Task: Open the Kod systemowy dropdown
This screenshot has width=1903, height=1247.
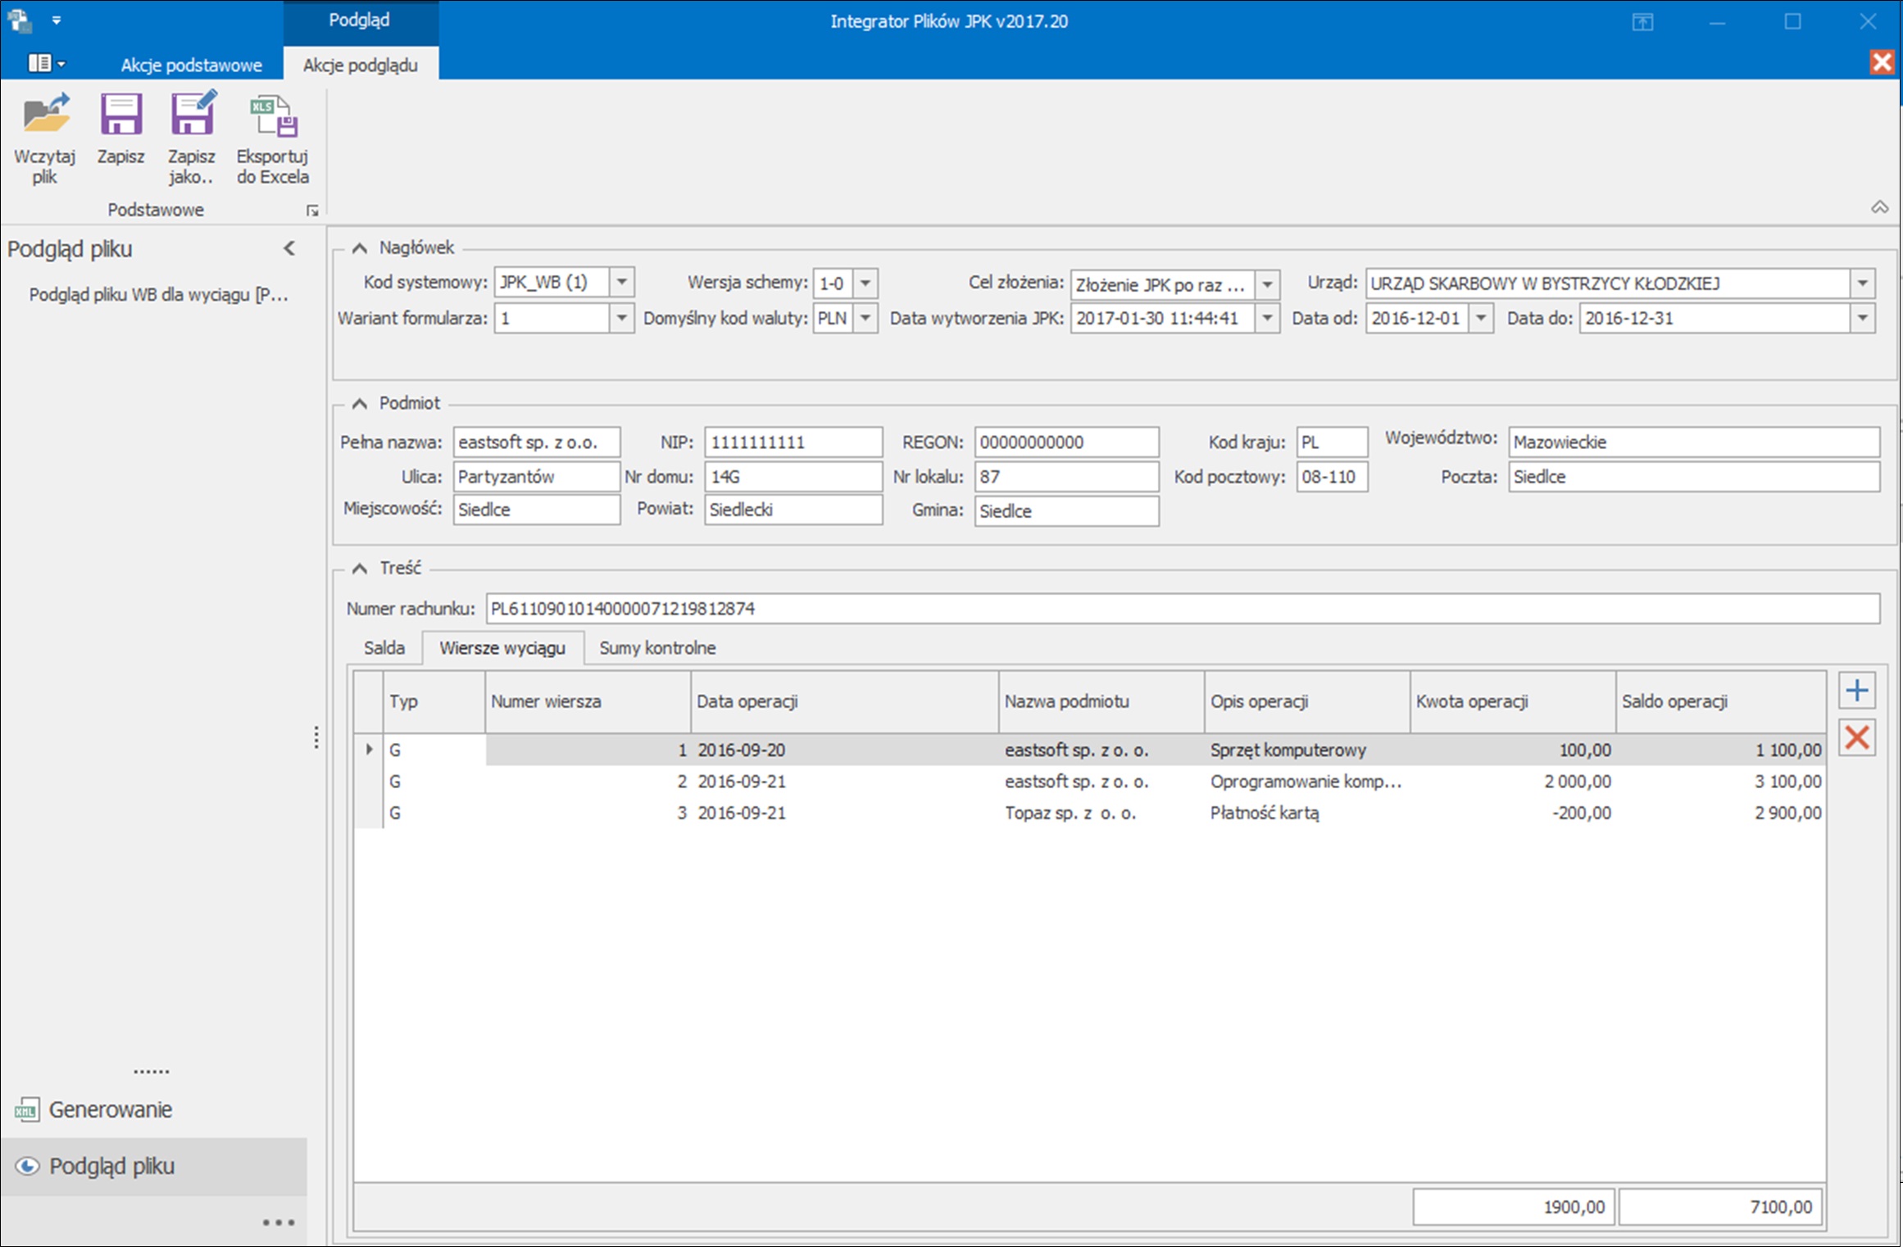Action: point(622,283)
